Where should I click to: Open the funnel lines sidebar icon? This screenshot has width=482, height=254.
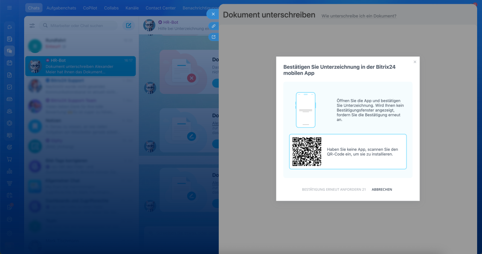9,183
